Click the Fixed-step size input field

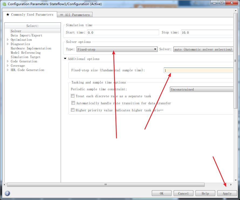[198, 70]
